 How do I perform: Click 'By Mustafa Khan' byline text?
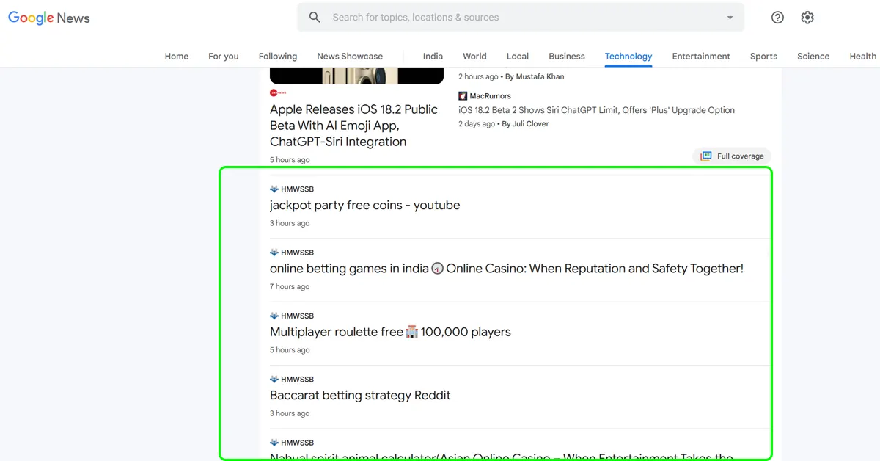(x=535, y=76)
